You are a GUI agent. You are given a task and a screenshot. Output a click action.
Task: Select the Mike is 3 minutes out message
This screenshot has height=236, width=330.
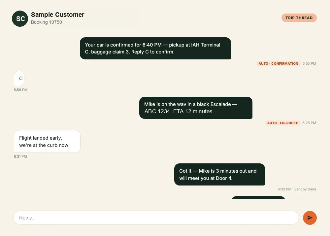(x=219, y=175)
